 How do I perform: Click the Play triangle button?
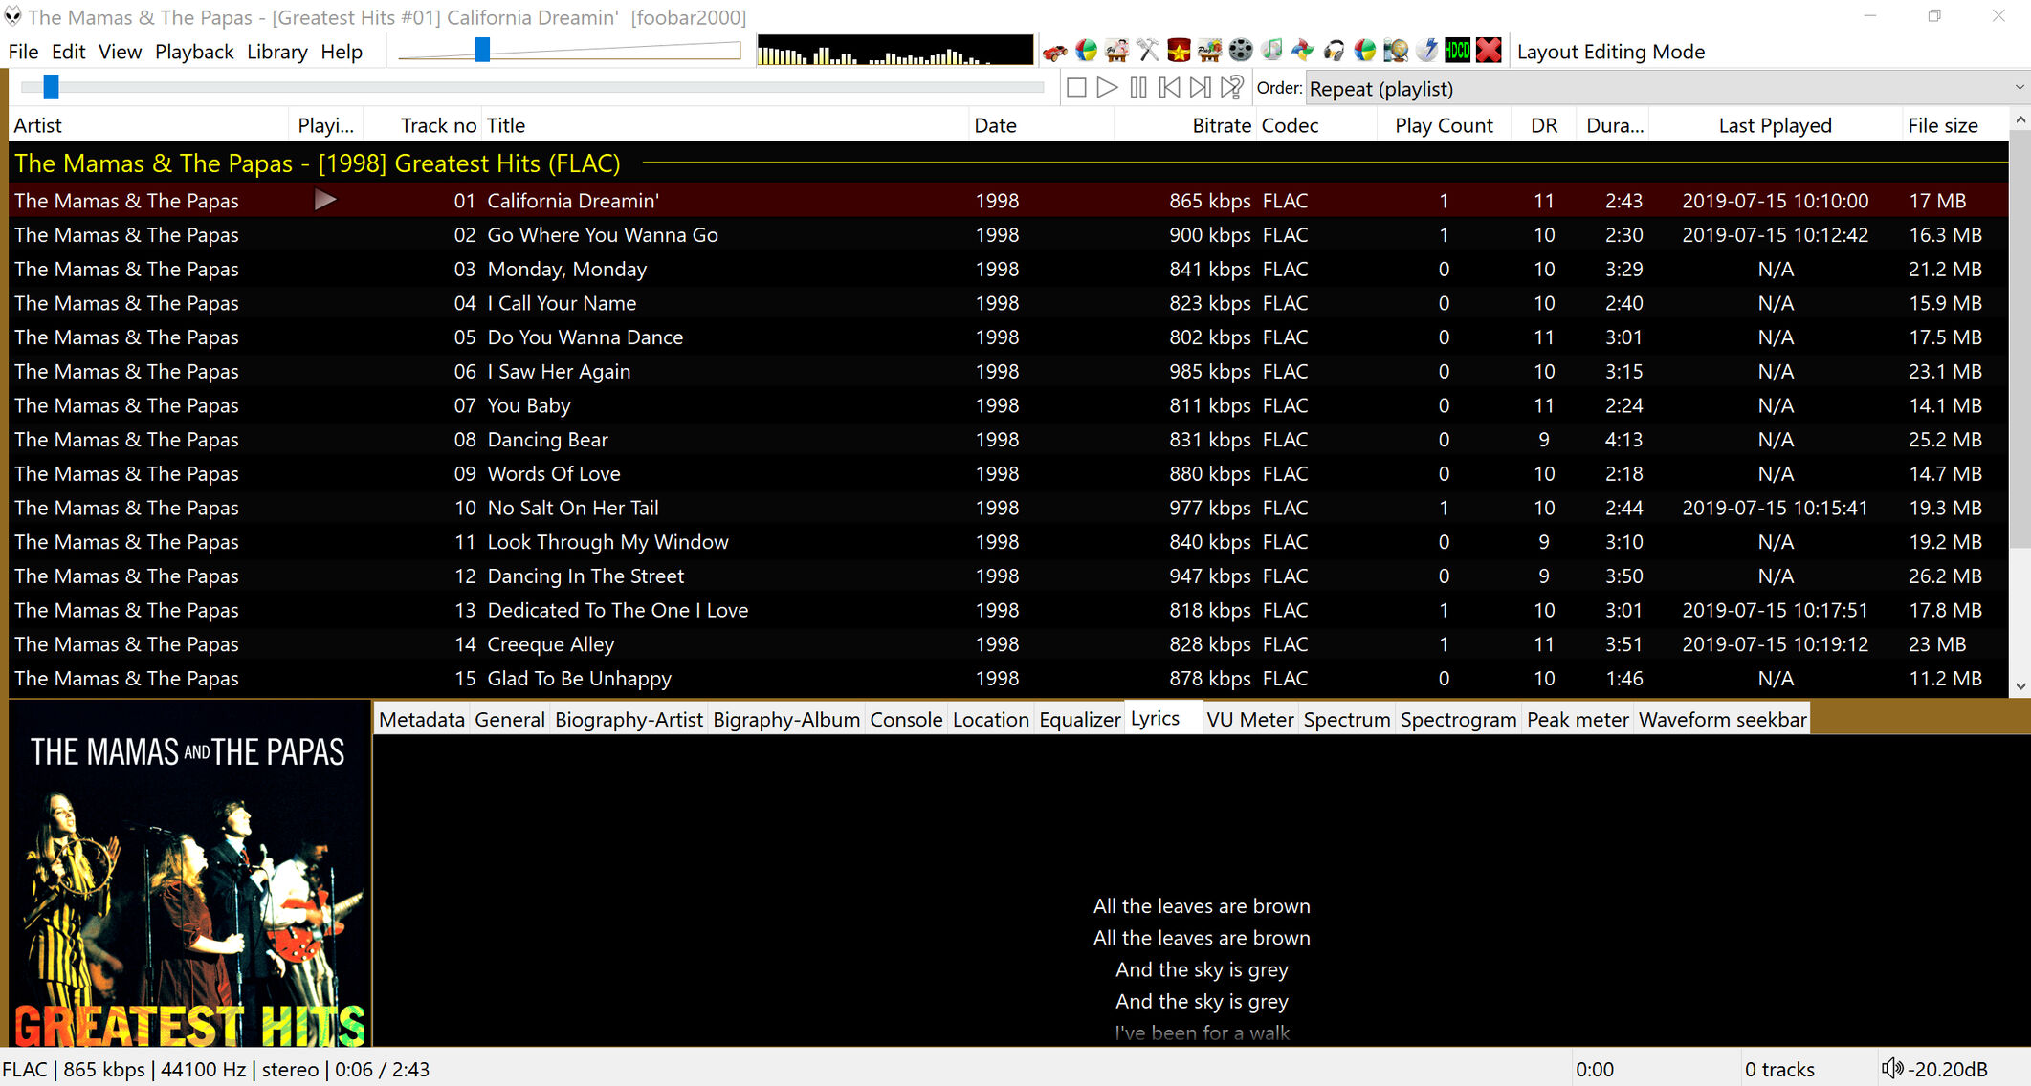click(x=1107, y=88)
